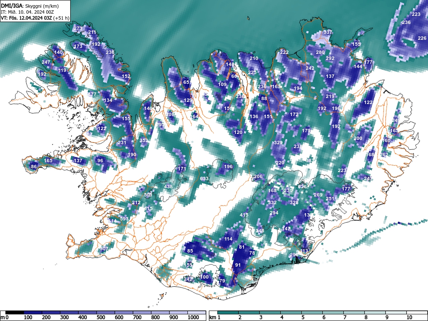Click the map value '633'
This screenshot has height=321, width=428.
coord(204,178)
